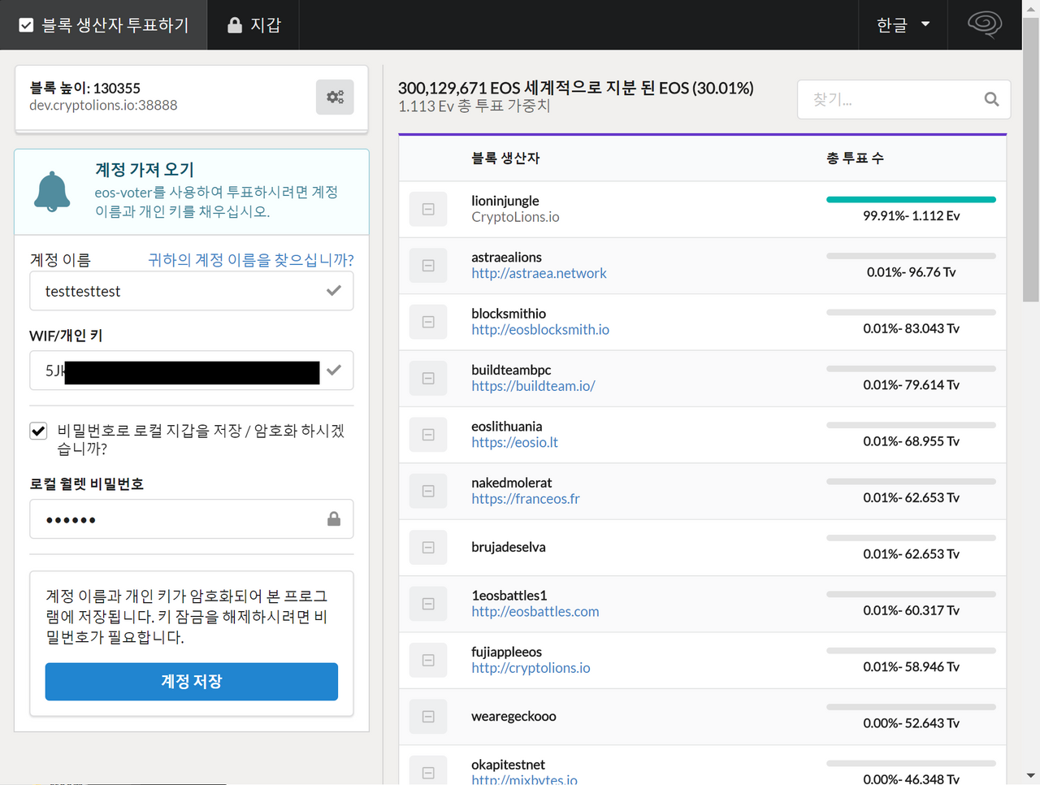Viewport: 1040px width, 785px height.
Task: Switch to the 지갑 wallet tab
Action: [254, 25]
